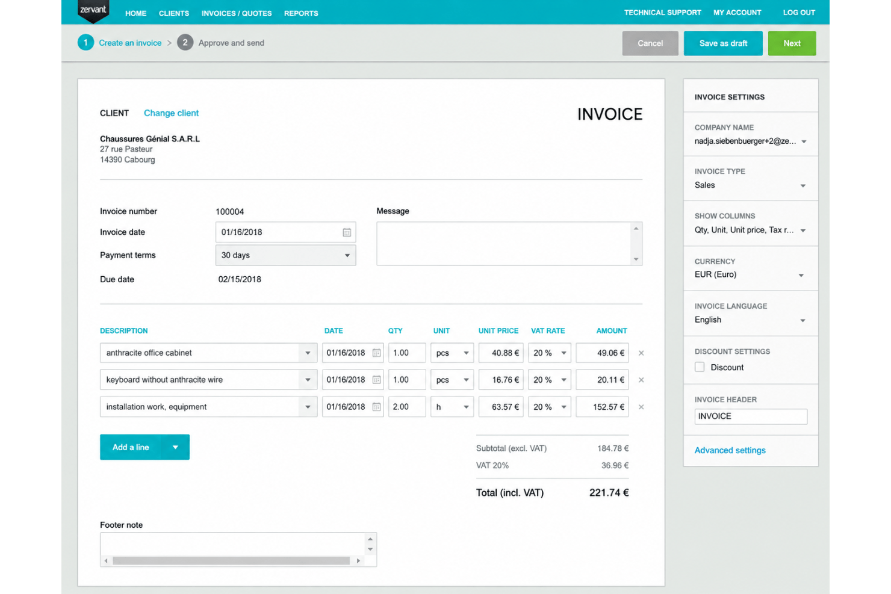Open calendar for installation work line date
Viewport: 891px width, 594px height.
point(376,407)
